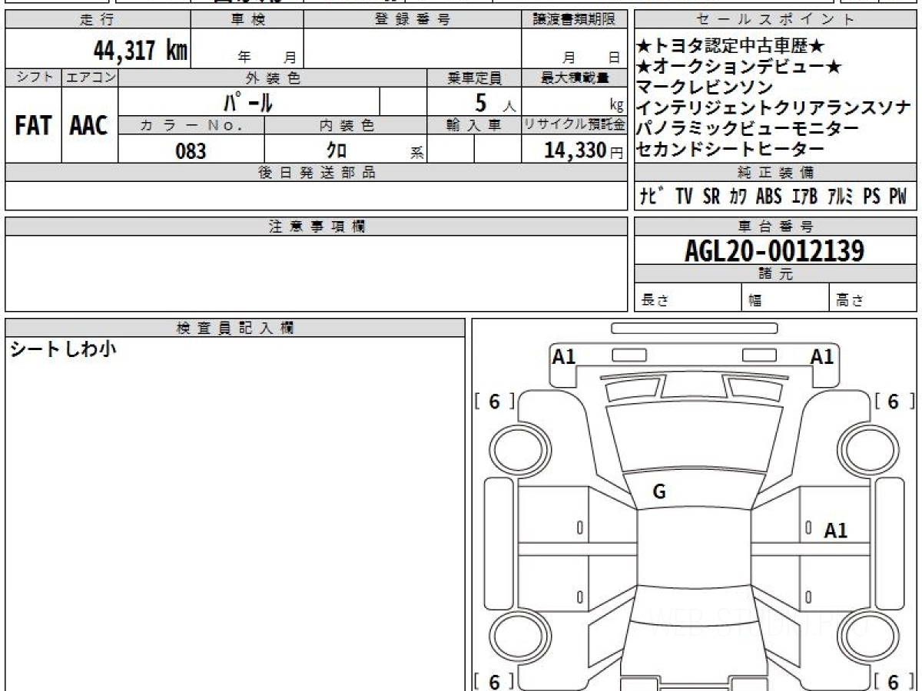Select the 5 人 seating capacity value
Screen dimensions: 922x691
click(x=496, y=102)
